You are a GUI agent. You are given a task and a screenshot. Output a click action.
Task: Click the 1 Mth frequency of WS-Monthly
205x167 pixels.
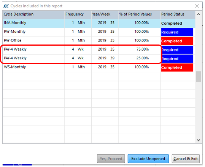pyautogui.click(x=78, y=67)
